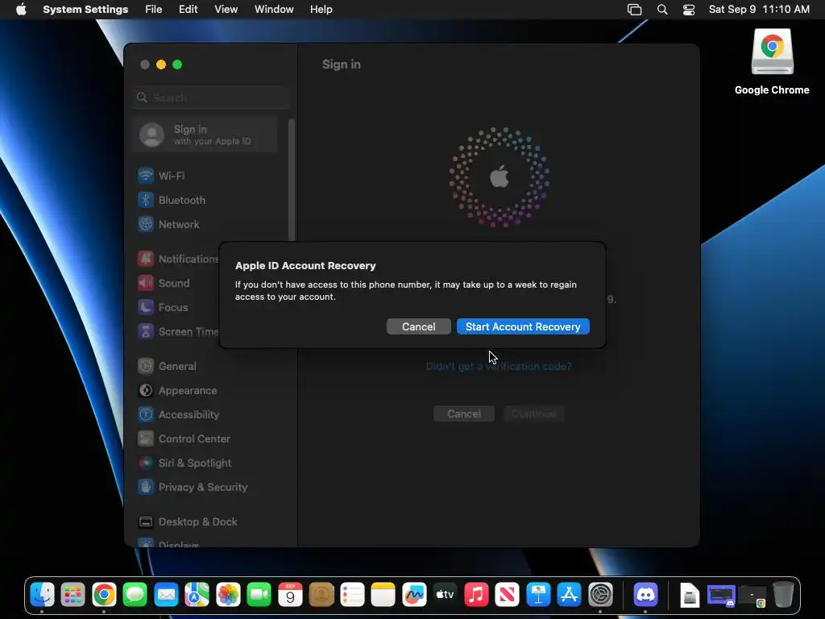Open Bluetooth settings icon in sidebar

146,200
